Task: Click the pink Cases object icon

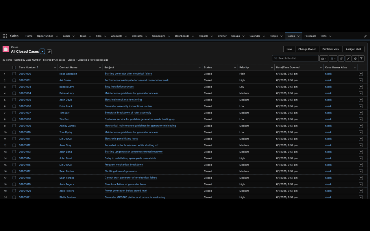Action: 5,49
